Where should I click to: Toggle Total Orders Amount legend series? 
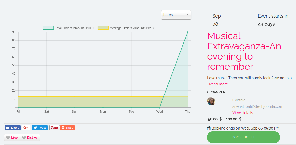tap(69, 28)
